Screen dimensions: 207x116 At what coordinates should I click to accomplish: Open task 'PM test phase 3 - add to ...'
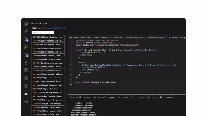point(48,70)
